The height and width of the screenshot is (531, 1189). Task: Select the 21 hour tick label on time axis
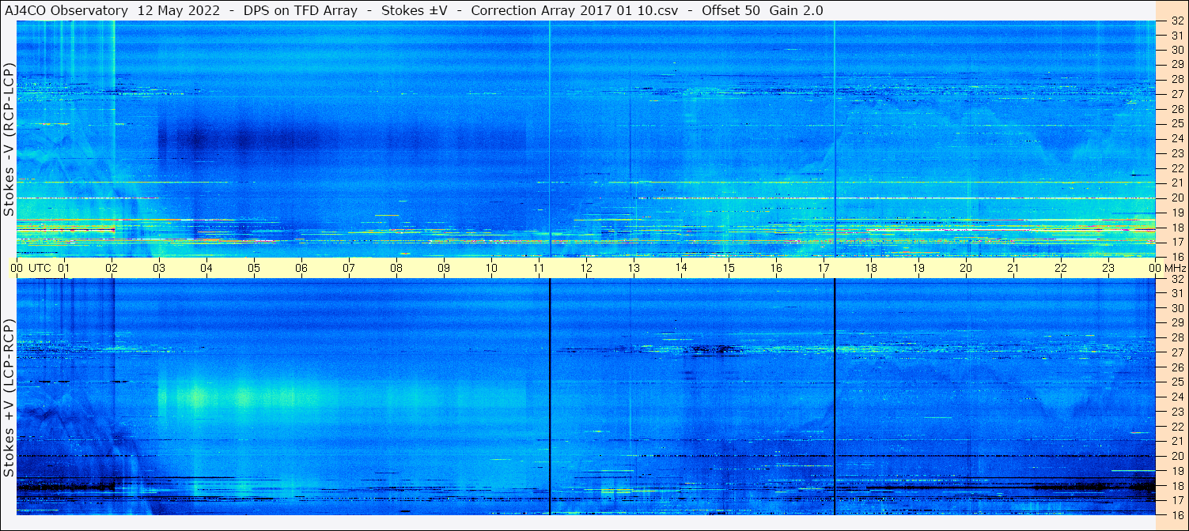(x=1013, y=268)
